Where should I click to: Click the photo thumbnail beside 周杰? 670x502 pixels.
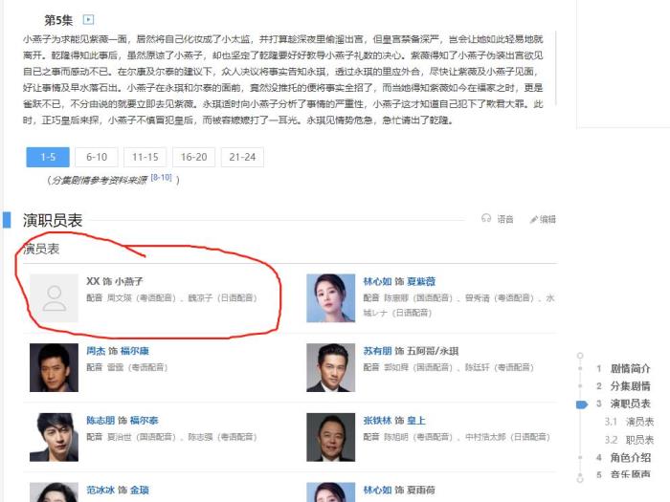click(55, 367)
